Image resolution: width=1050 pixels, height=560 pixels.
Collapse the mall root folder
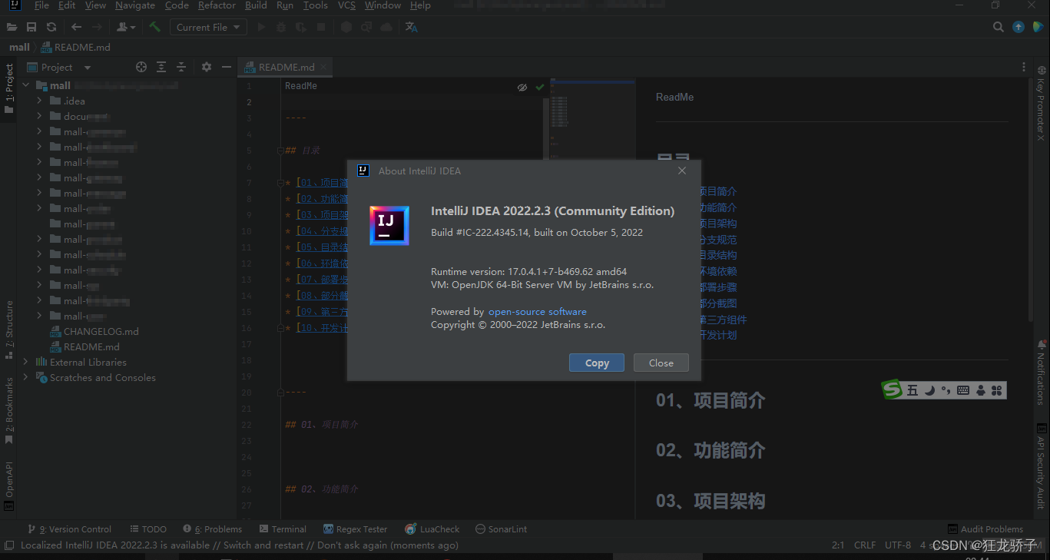tap(26, 85)
